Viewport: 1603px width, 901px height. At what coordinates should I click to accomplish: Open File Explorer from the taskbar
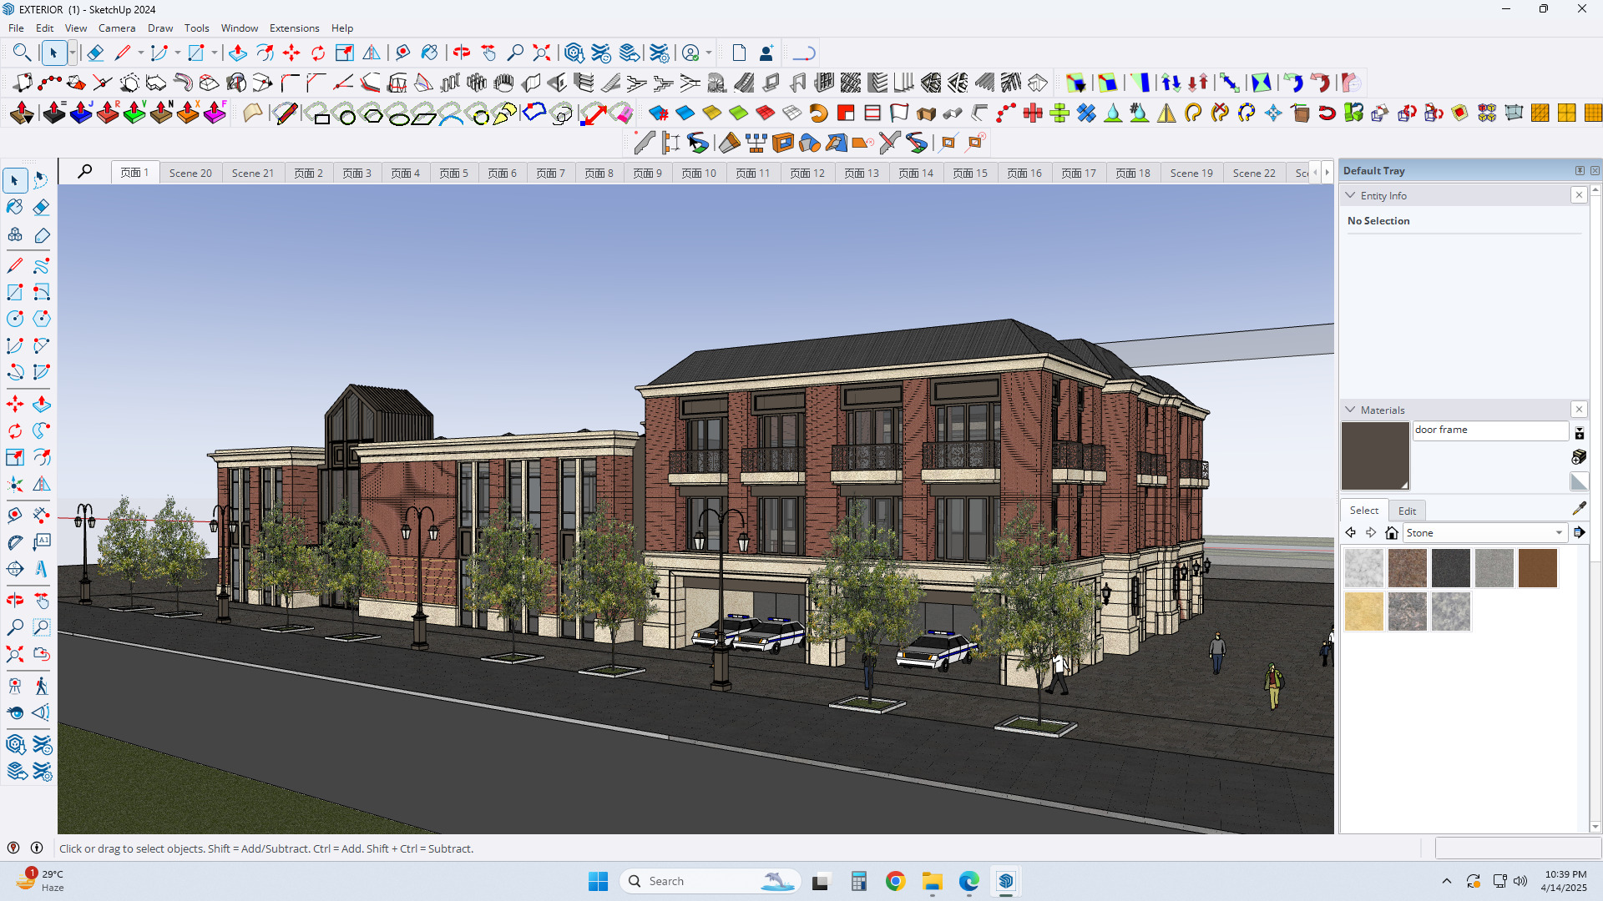(x=932, y=881)
